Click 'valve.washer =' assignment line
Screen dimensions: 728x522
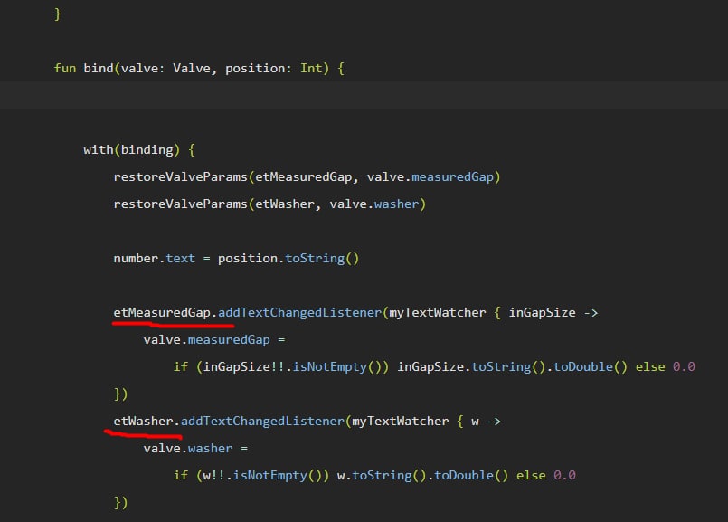[195, 448]
